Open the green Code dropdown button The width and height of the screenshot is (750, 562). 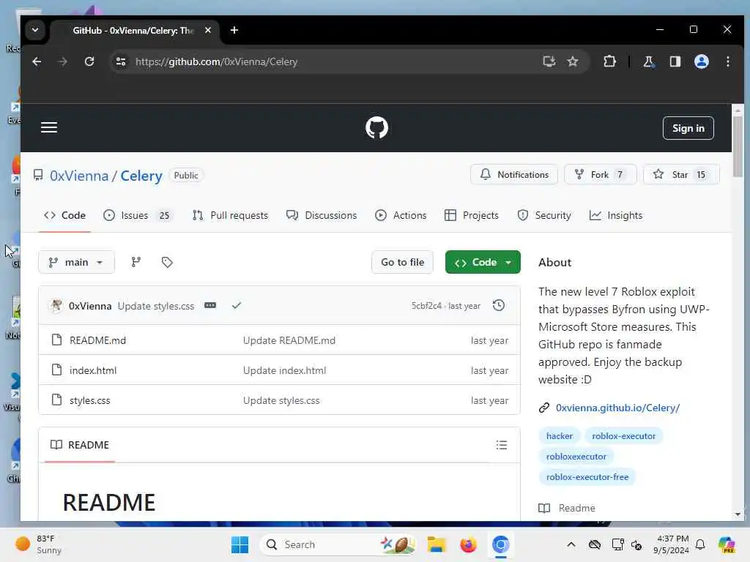(x=483, y=262)
